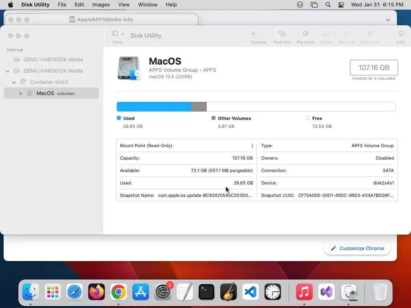
Task: Click the View dropdown chevron in toolbar
Action: coord(123,34)
